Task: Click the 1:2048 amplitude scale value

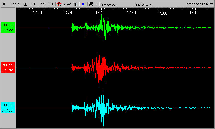Action: tap(14, 4)
